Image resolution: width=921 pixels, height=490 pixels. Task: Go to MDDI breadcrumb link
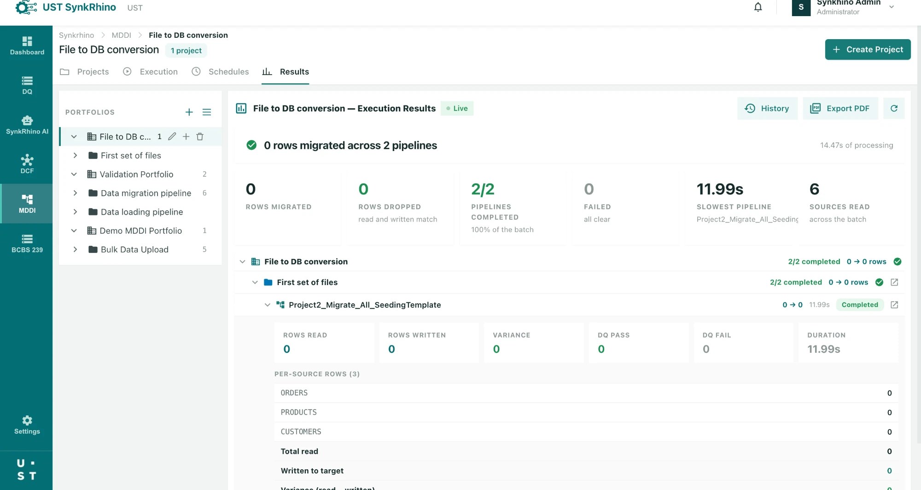(122, 35)
